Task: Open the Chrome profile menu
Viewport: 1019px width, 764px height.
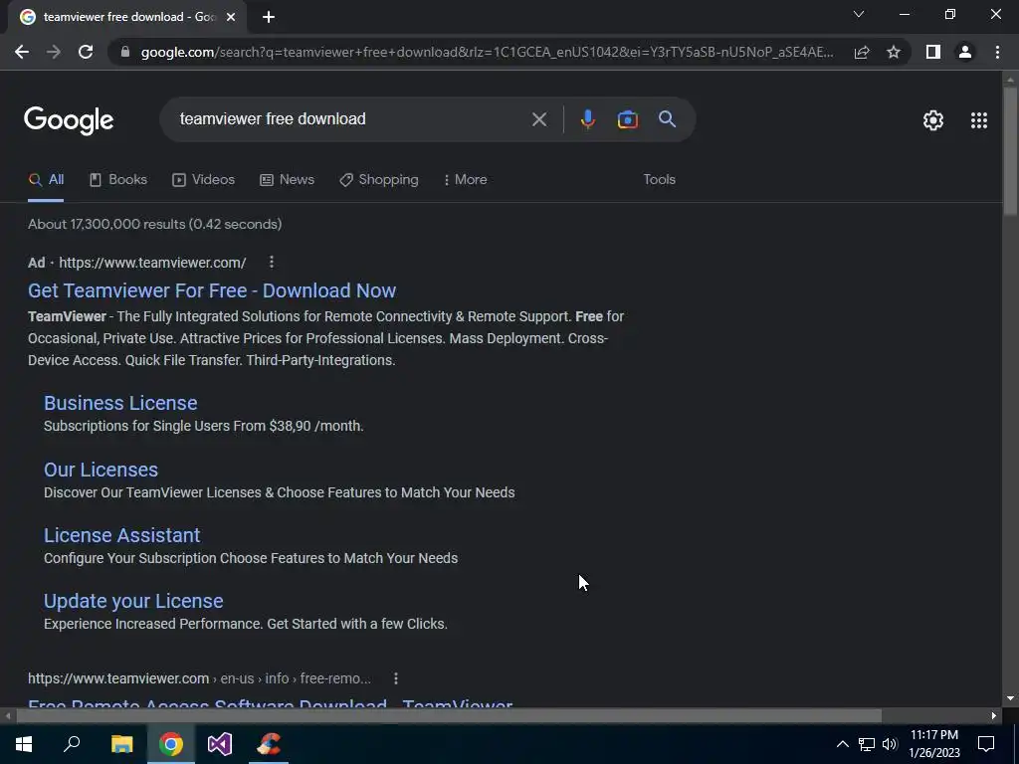Action: pos(965,52)
